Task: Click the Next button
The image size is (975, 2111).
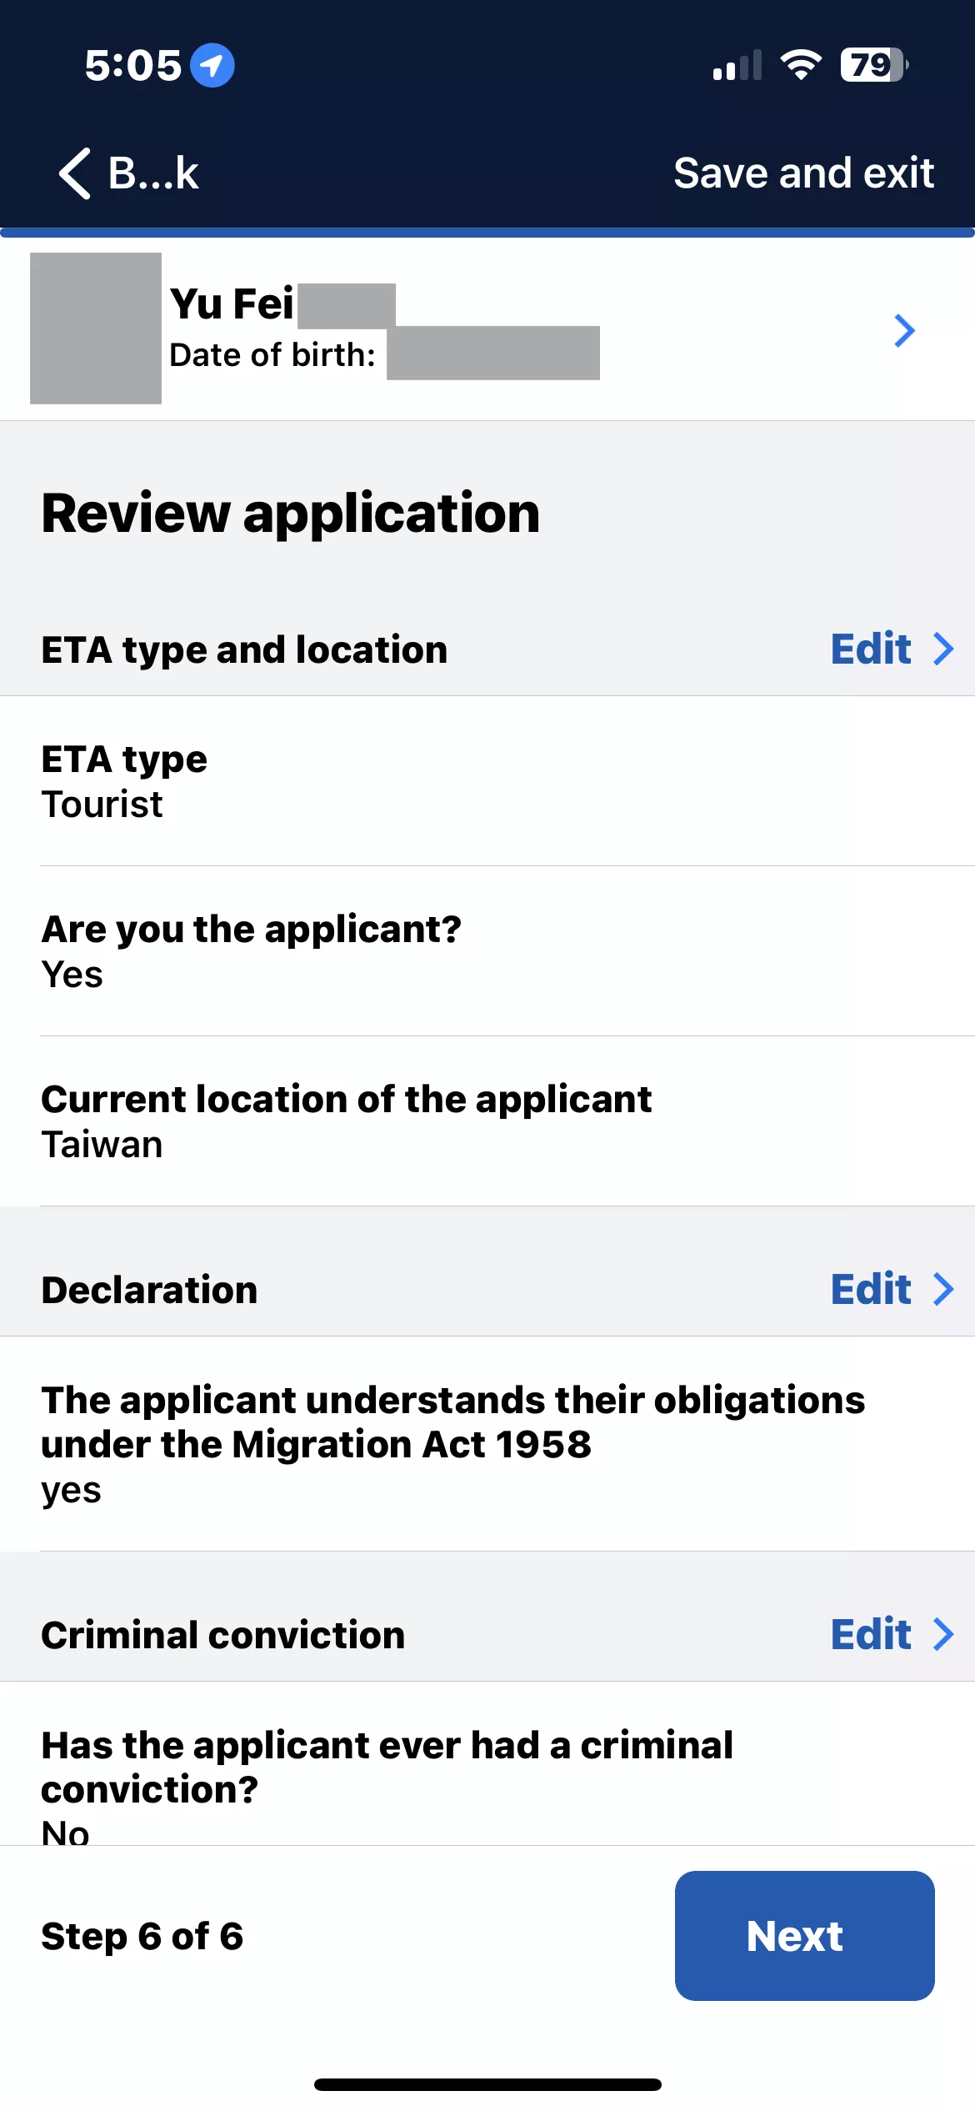Action: 804,1935
